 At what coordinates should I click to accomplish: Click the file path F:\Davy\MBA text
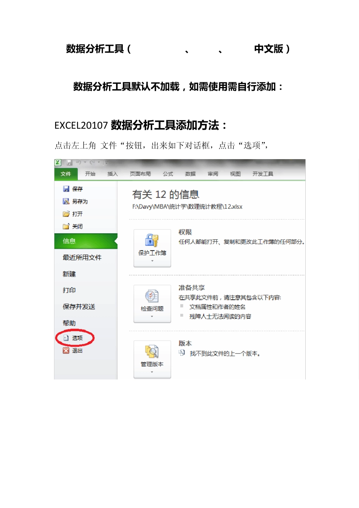click(187, 206)
